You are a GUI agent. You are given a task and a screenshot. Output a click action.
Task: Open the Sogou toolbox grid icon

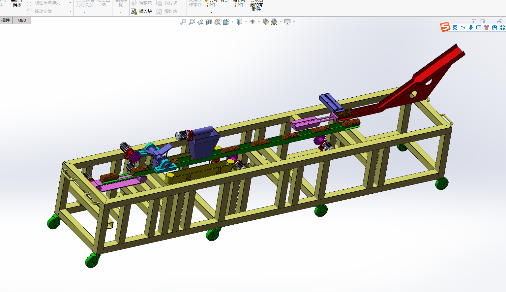click(x=503, y=27)
